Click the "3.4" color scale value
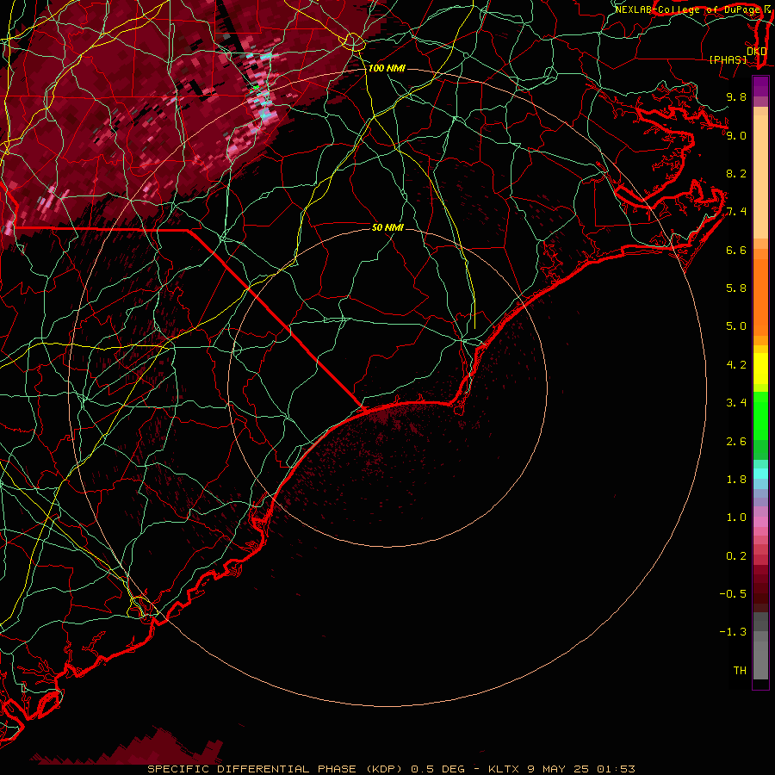This screenshot has width=775, height=775. (736, 403)
